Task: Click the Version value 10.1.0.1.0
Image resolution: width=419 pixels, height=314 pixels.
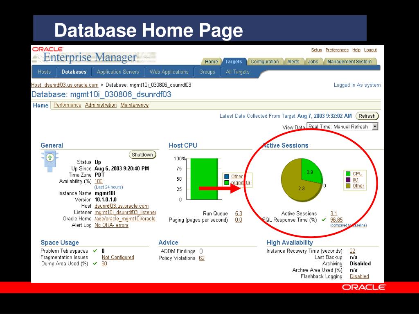Action: (x=106, y=200)
